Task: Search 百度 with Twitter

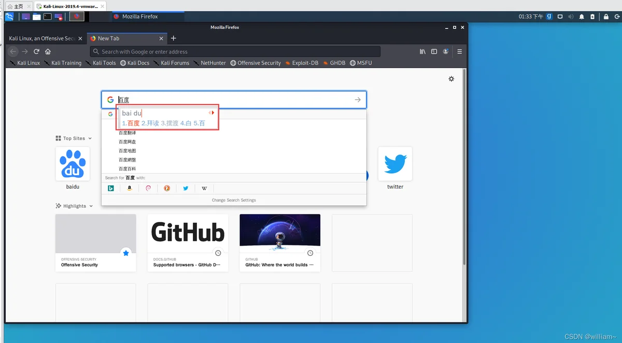Action: point(186,188)
